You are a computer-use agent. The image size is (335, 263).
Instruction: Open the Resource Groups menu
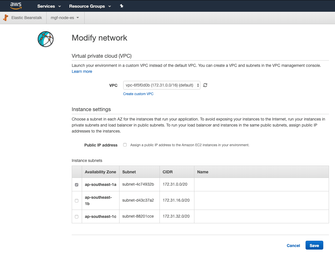90,6
